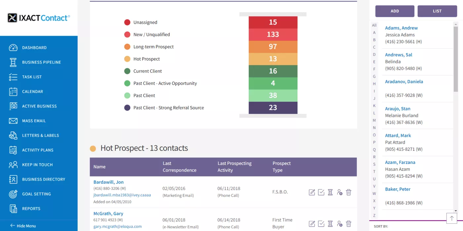The height and width of the screenshot is (231, 463).
Task: Select the purple Strong Referral Source bar
Action: [273, 108]
